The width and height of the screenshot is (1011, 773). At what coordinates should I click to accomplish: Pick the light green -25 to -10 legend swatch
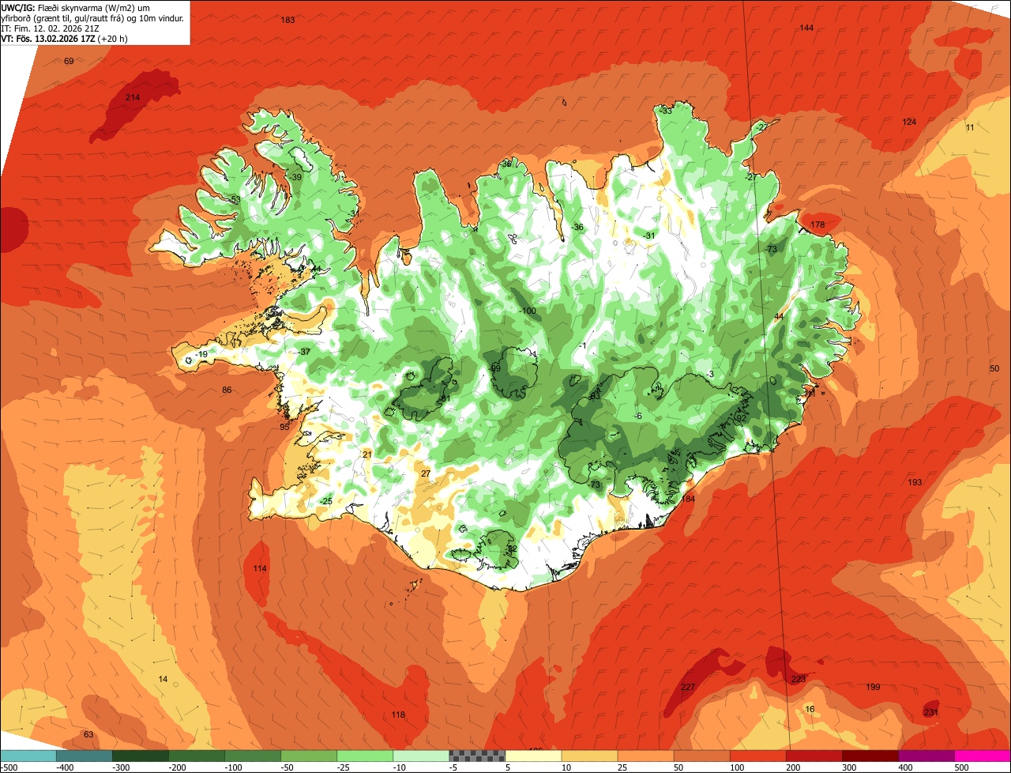point(365,756)
